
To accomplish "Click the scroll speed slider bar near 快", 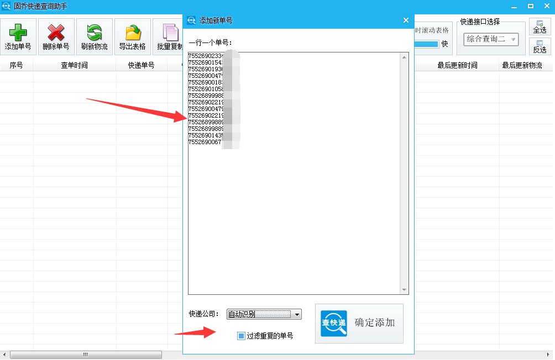I will 427,44.
